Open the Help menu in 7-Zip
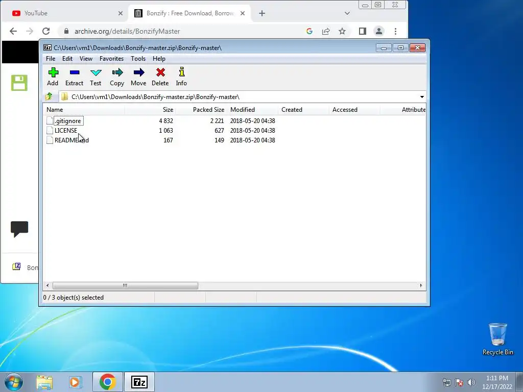 [x=159, y=59]
